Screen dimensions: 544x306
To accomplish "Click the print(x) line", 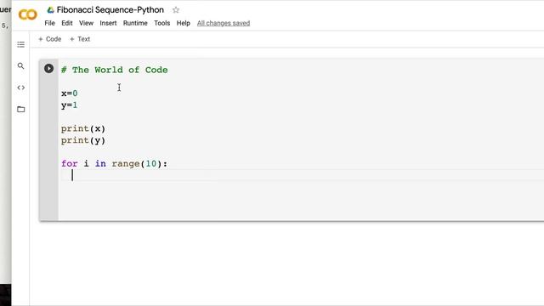I will [83, 128].
